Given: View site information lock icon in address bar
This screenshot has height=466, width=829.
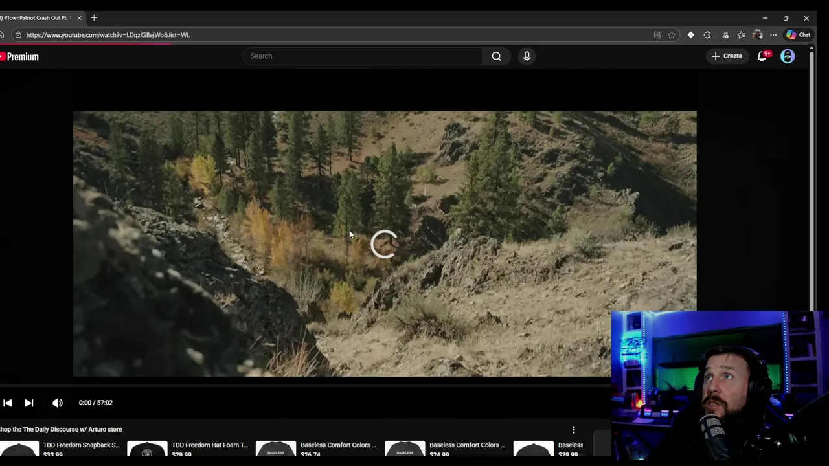Looking at the screenshot, I should point(18,35).
